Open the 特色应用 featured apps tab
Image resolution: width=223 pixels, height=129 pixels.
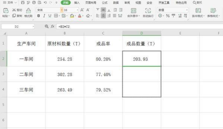[x=181, y=3]
